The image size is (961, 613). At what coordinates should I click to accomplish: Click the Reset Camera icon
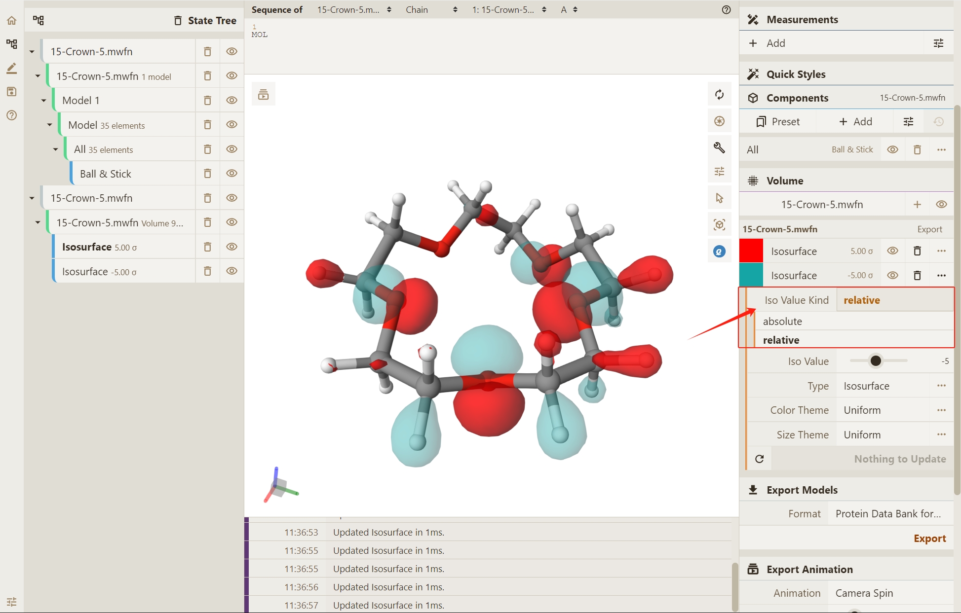719,94
